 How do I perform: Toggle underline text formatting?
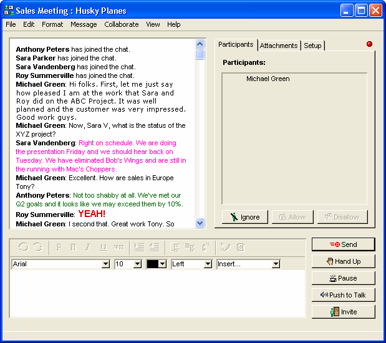click(x=102, y=247)
